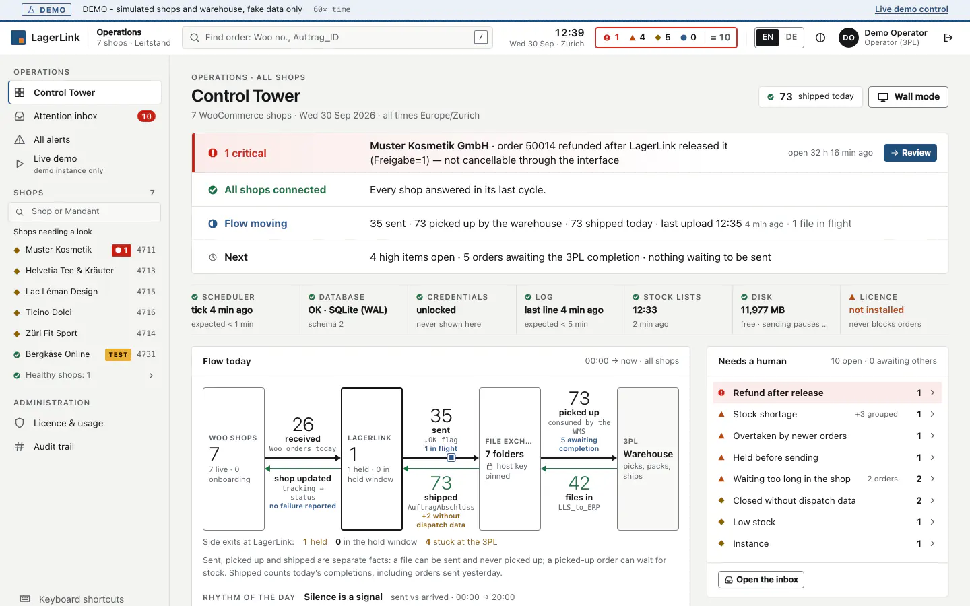The height and width of the screenshot is (606, 970).
Task: Click the search magnifier in Find order
Action: [195, 38]
